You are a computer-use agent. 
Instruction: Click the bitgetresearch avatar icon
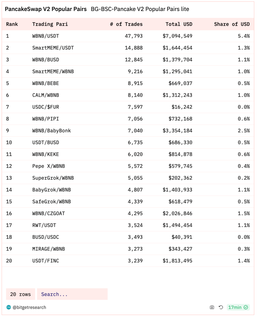(9, 307)
